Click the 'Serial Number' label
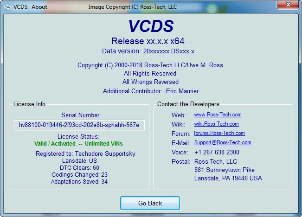302x217 pixels. point(80,115)
